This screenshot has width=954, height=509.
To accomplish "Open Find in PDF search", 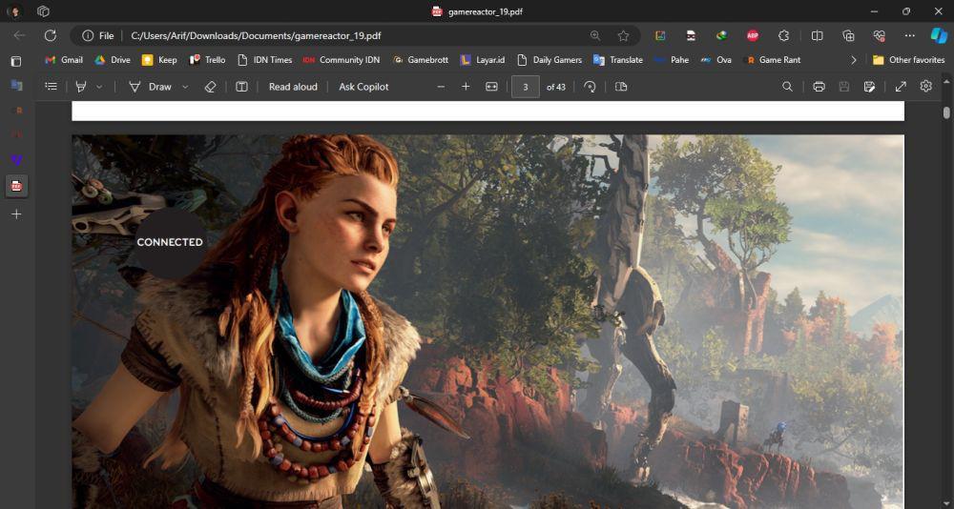I will [787, 87].
